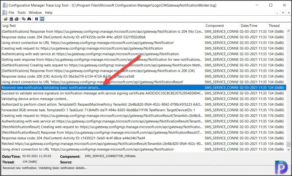Sort by Log Text column header
The width and height of the screenshot is (292, 176).
click(x=103, y=26)
